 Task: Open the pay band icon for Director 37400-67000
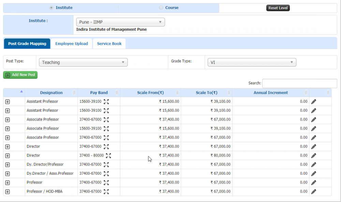pyautogui.click(x=106, y=146)
